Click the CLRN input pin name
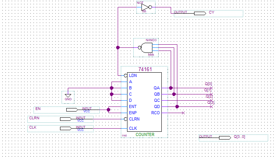Screen dimensions: 274x157 point(34,118)
